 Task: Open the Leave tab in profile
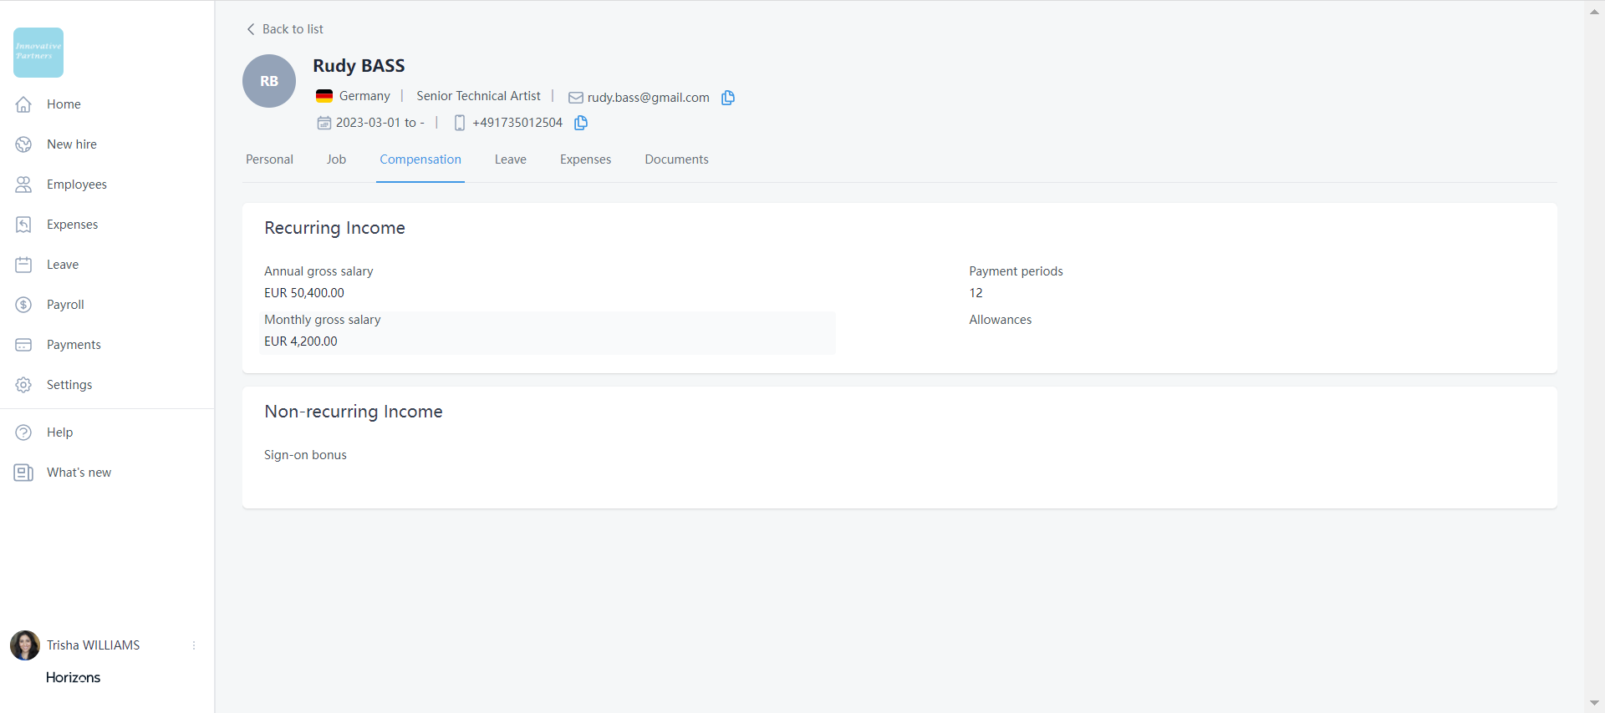point(510,159)
